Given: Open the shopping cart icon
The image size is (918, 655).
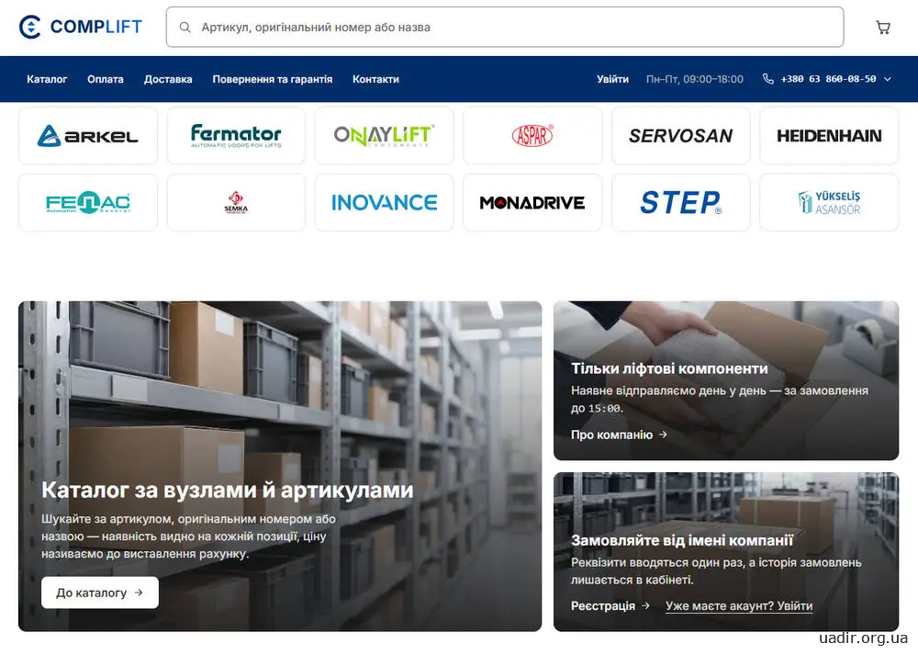Looking at the screenshot, I should pyautogui.click(x=883, y=27).
